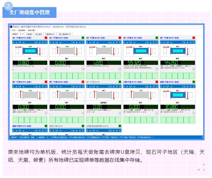Click the lock icon in 铝厂1号磅 panel toolbar

(x=187, y=42)
